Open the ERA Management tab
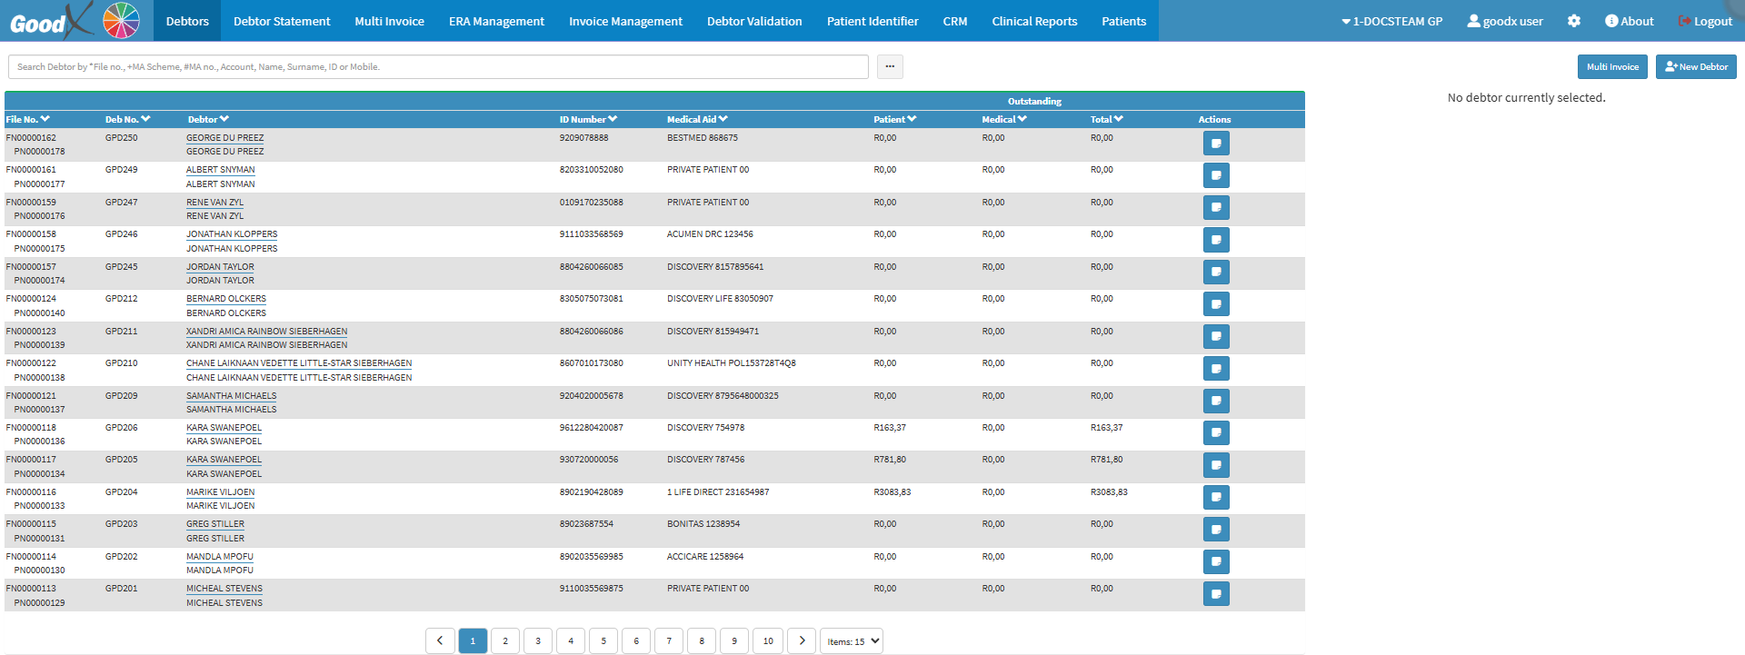 (496, 21)
